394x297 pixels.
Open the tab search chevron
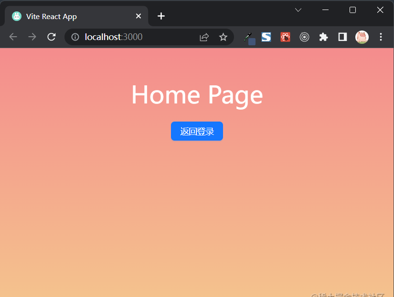click(298, 10)
